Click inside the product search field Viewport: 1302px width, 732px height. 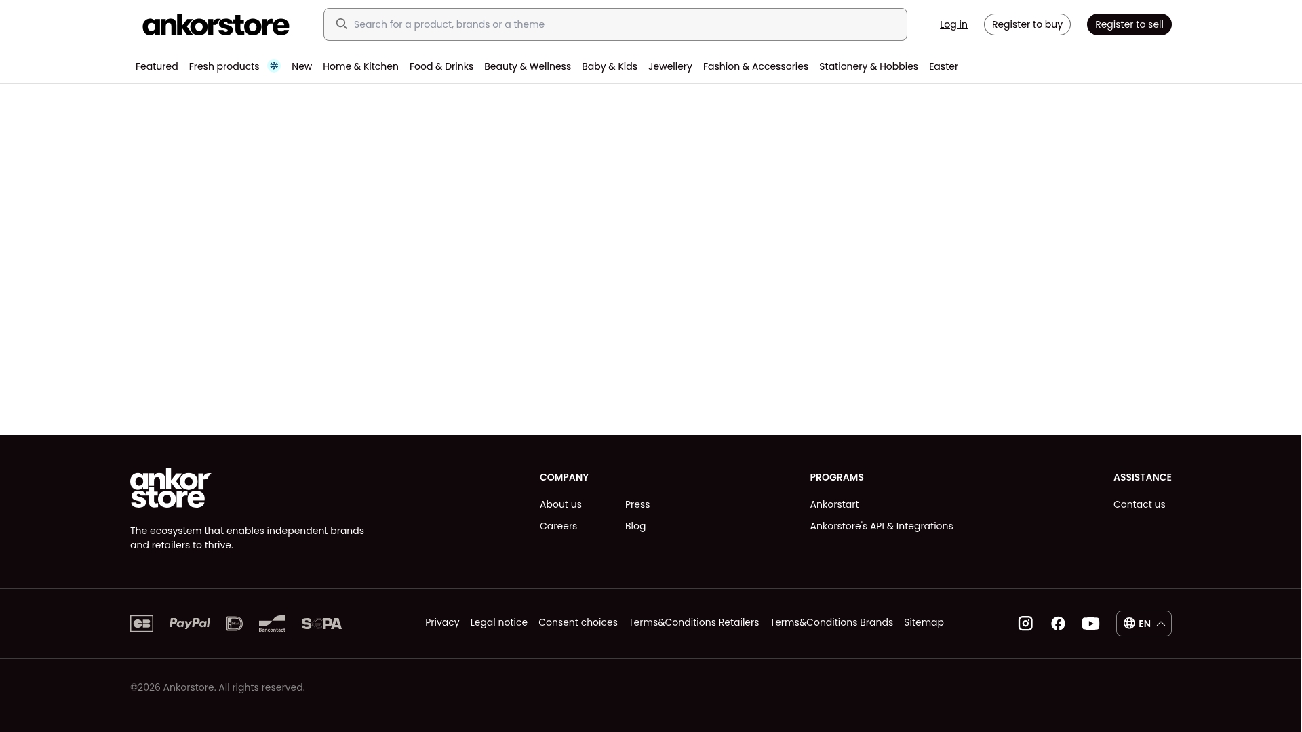point(610,24)
